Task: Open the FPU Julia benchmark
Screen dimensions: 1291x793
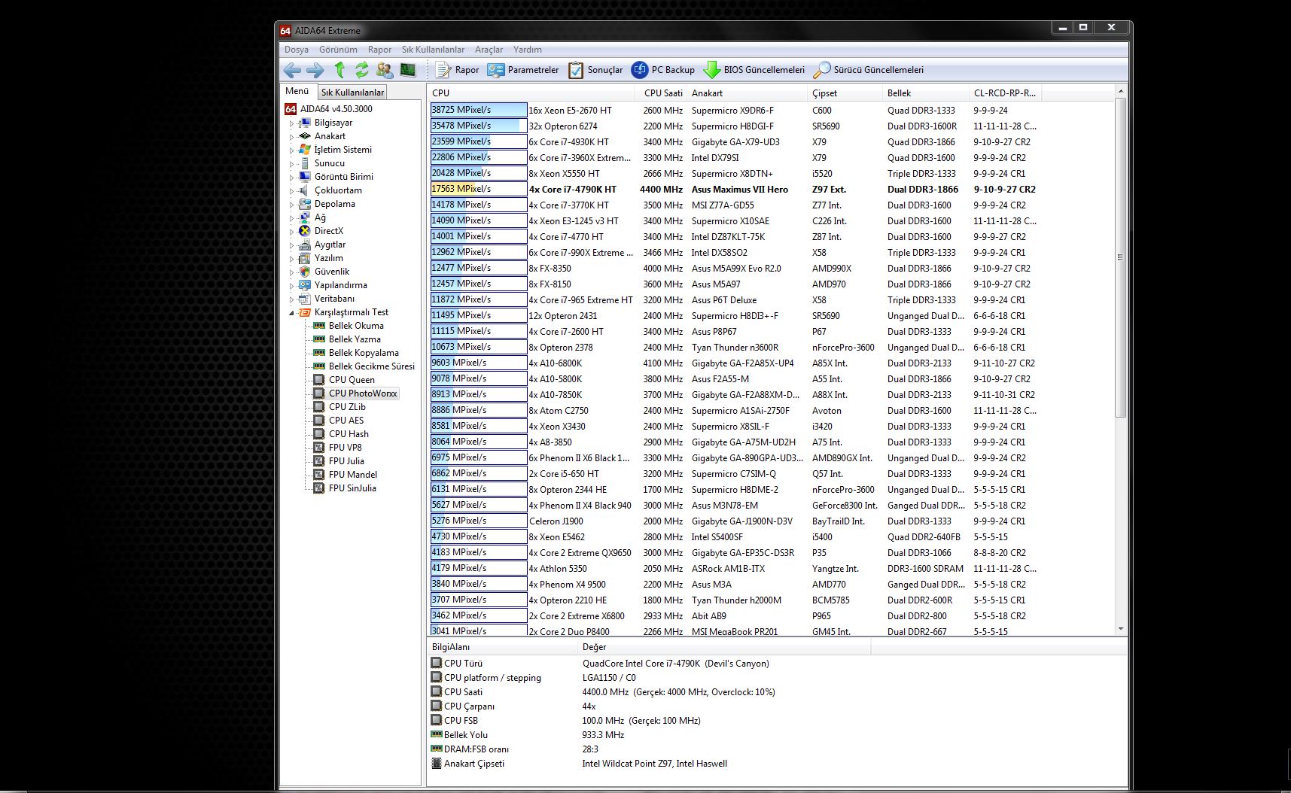Action: coord(346,461)
